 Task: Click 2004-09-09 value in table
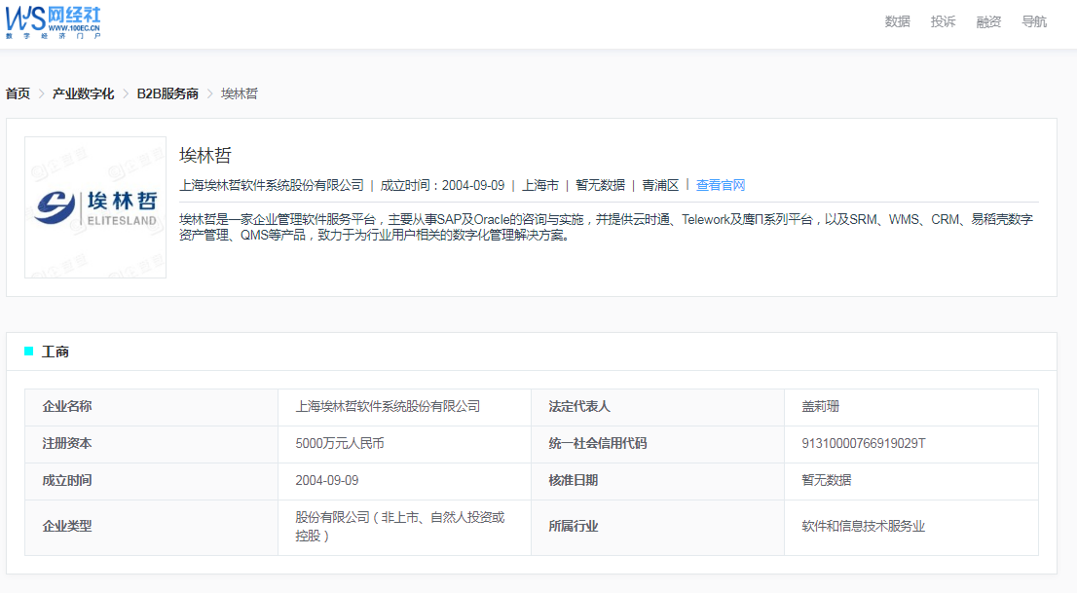327,481
